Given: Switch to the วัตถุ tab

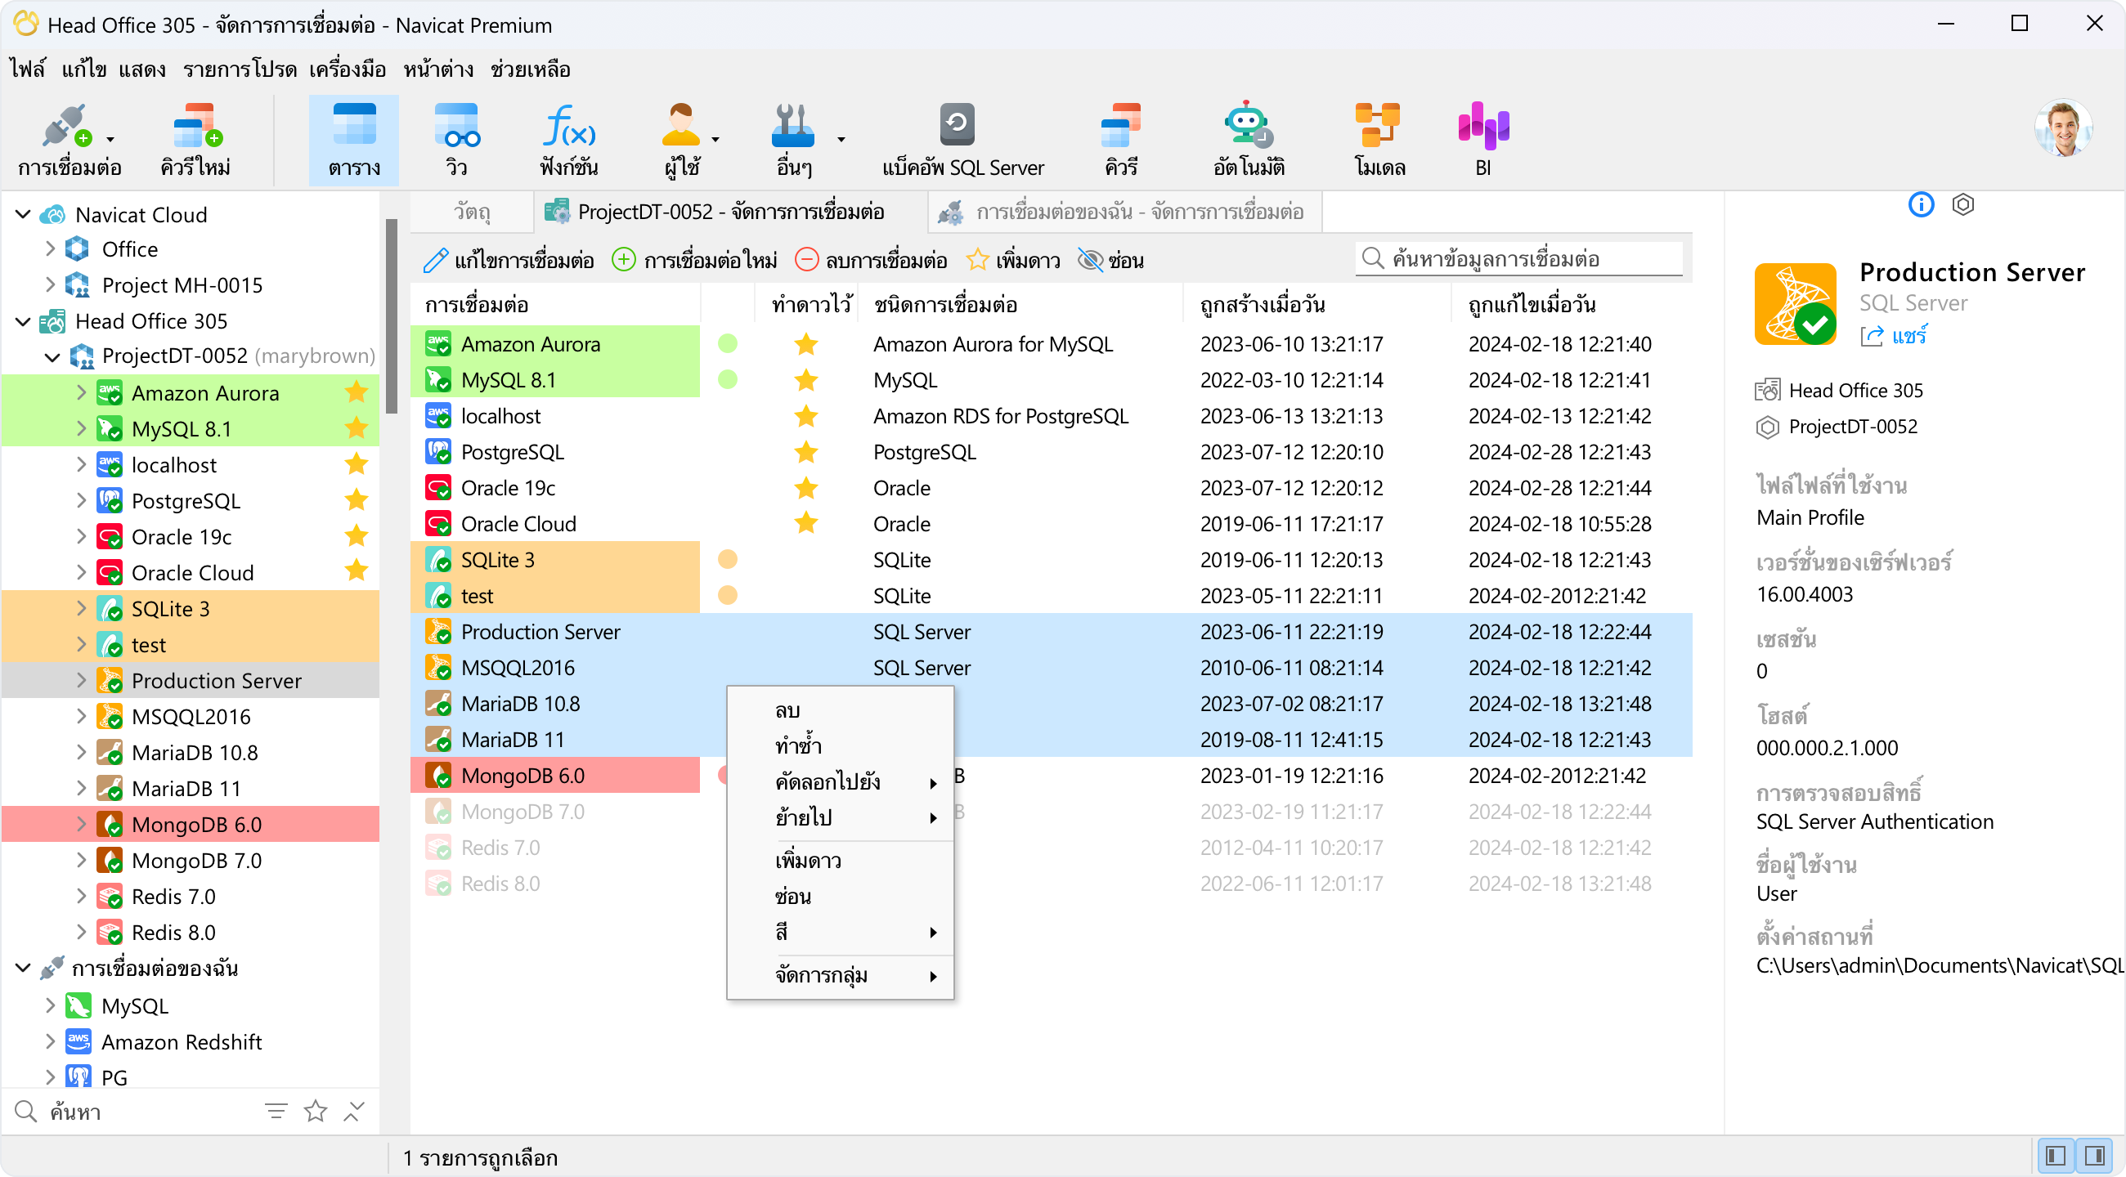Looking at the screenshot, I should tap(472, 212).
